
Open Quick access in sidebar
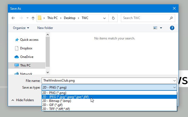click(x=29, y=40)
